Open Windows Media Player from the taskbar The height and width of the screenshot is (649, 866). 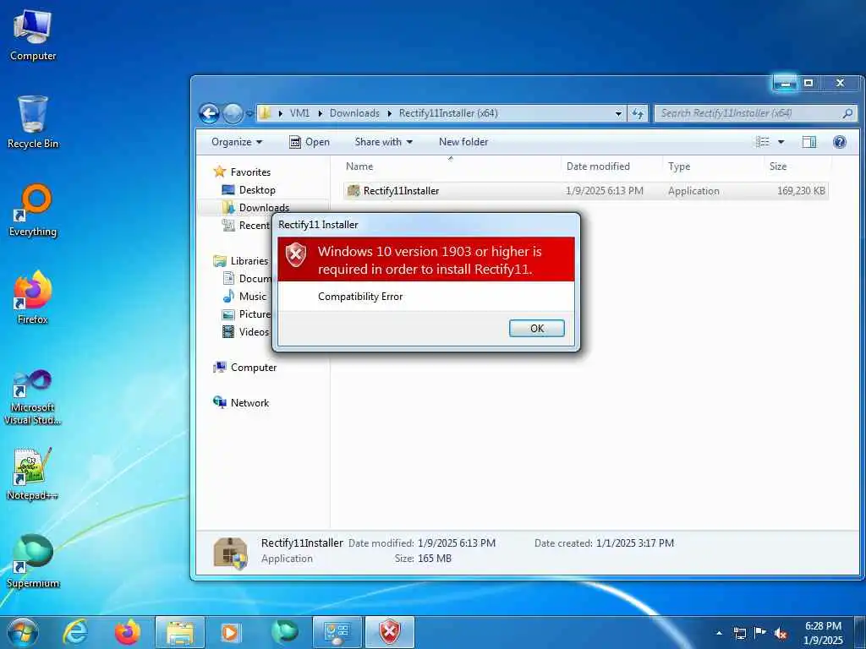tap(231, 632)
